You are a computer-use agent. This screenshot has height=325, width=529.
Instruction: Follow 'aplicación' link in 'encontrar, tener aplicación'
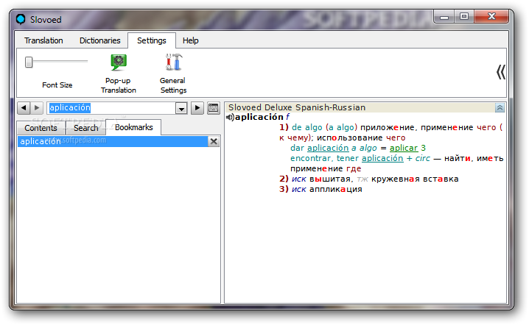[x=382, y=158]
